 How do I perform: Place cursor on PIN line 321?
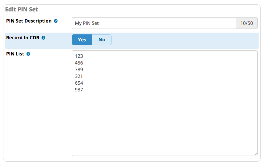pyautogui.click(x=79, y=76)
